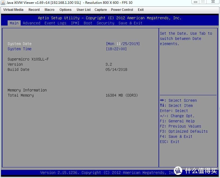Switch to the Advanced BIOS tab
Viewport: 220px width, 178px height.
click(32, 23)
